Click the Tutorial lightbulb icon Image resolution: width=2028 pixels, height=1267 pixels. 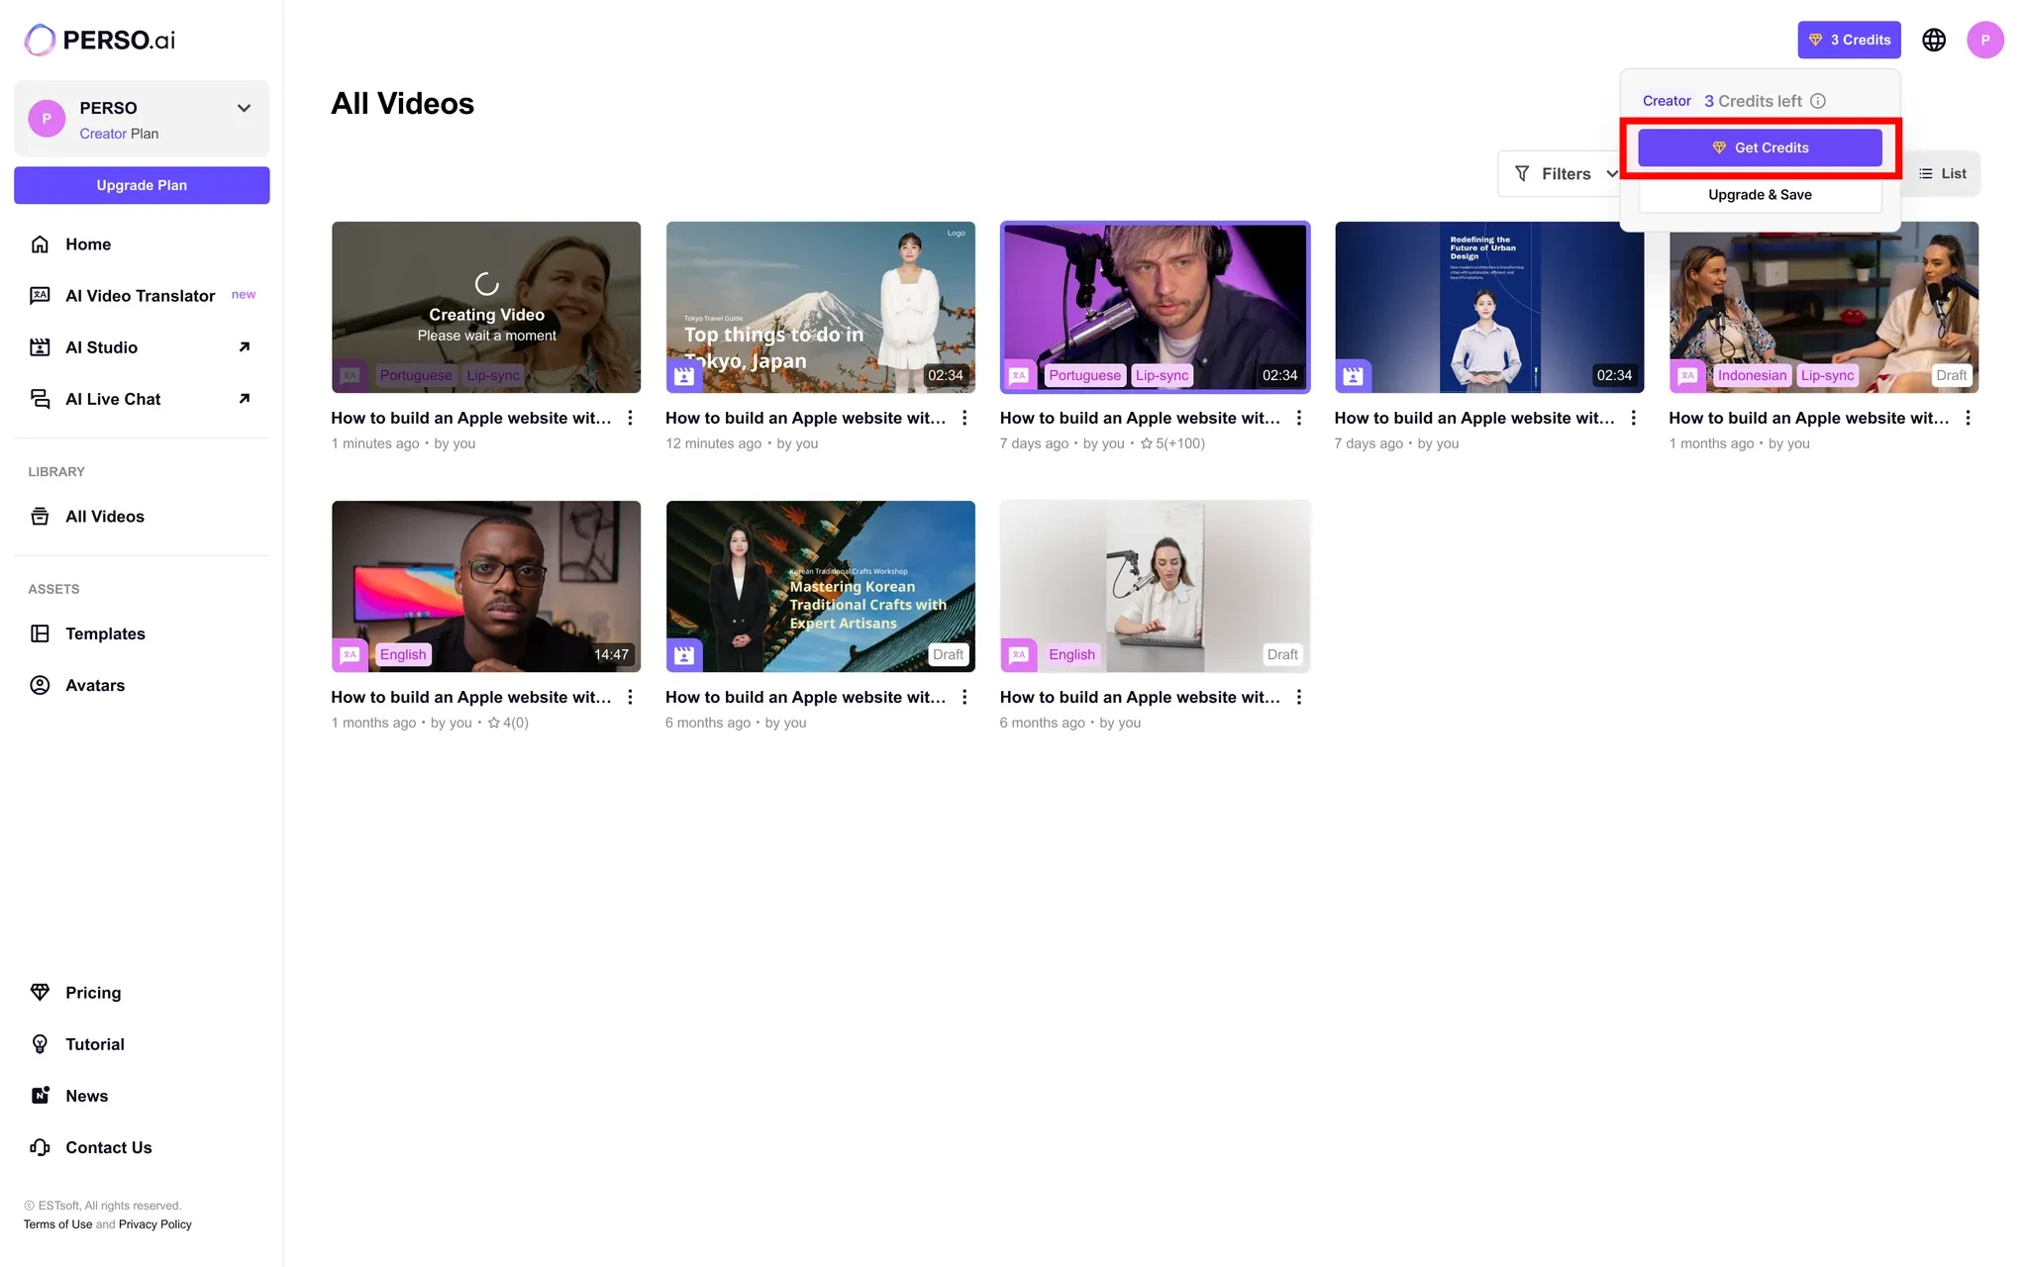[40, 1044]
